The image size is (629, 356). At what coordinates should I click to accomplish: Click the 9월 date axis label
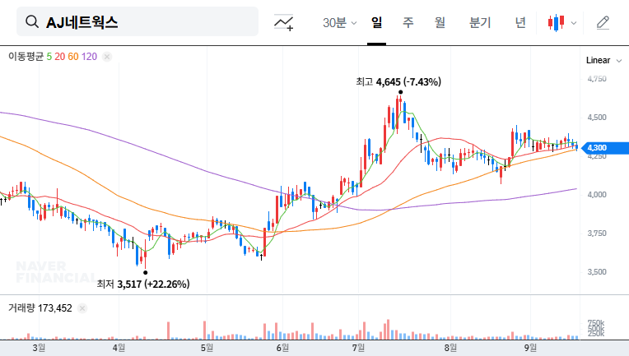pos(530,348)
